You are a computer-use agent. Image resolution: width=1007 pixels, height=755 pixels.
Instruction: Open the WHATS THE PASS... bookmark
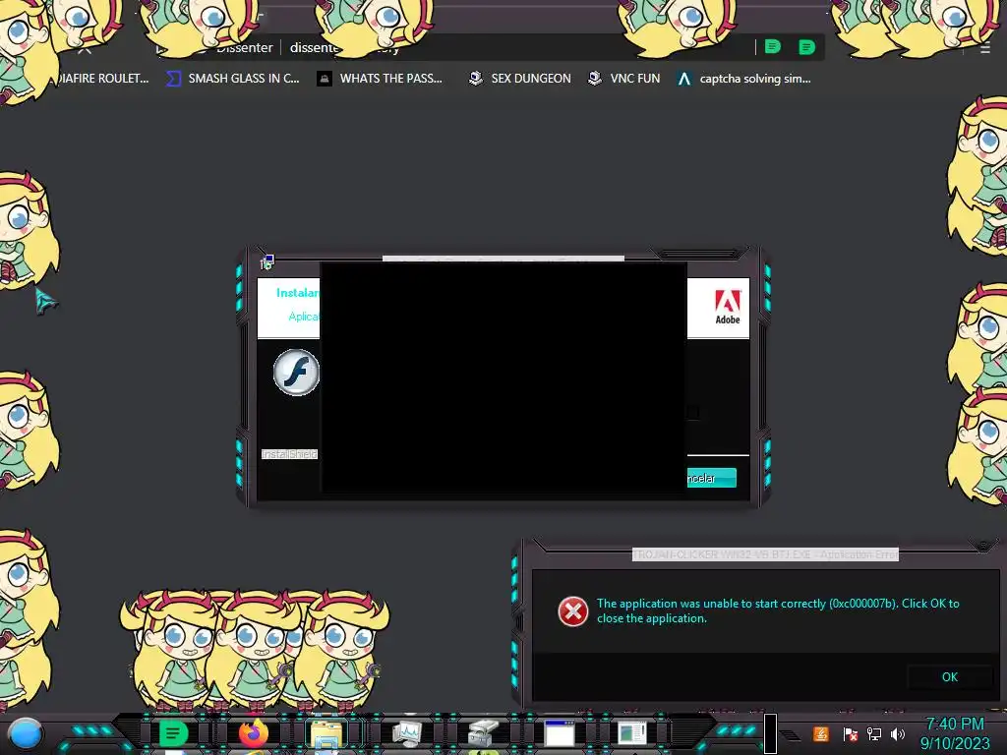(380, 79)
